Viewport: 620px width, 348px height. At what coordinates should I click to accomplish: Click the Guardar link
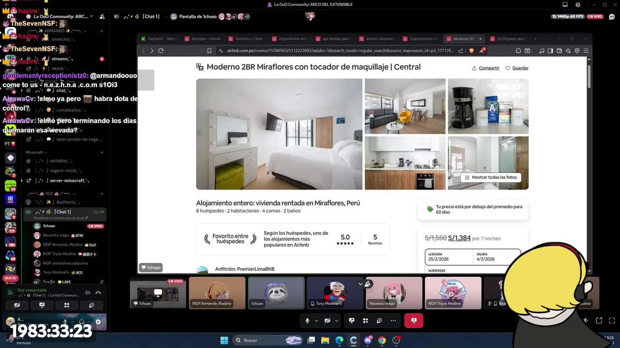(520, 68)
